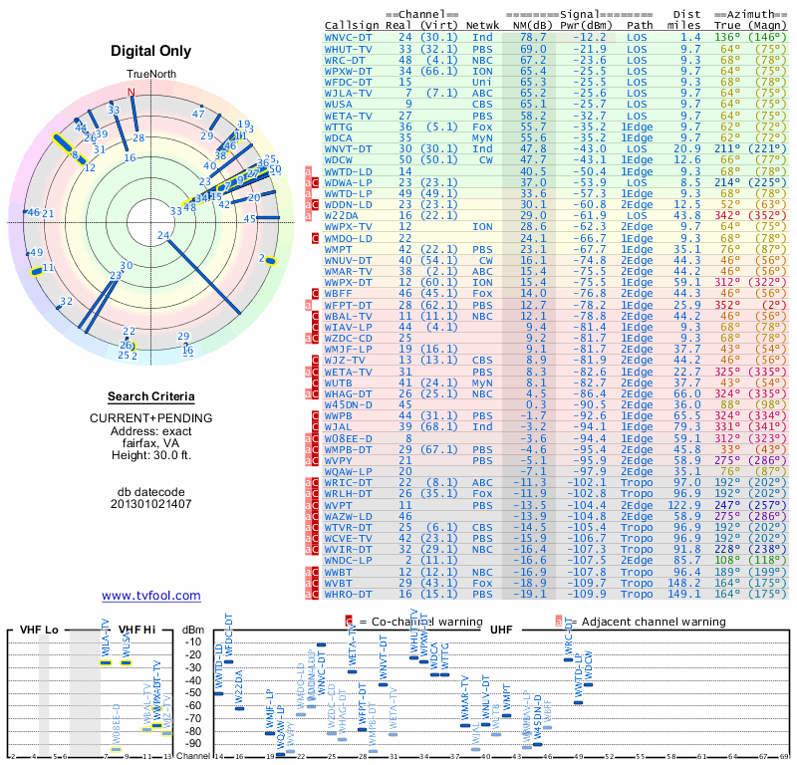This screenshot has height=765, width=797.
Task: Click the WIAV-LP callsign
Action: (x=348, y=328)
